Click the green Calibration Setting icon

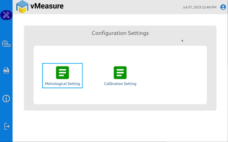pyautogui.click(x=120, y=72)
